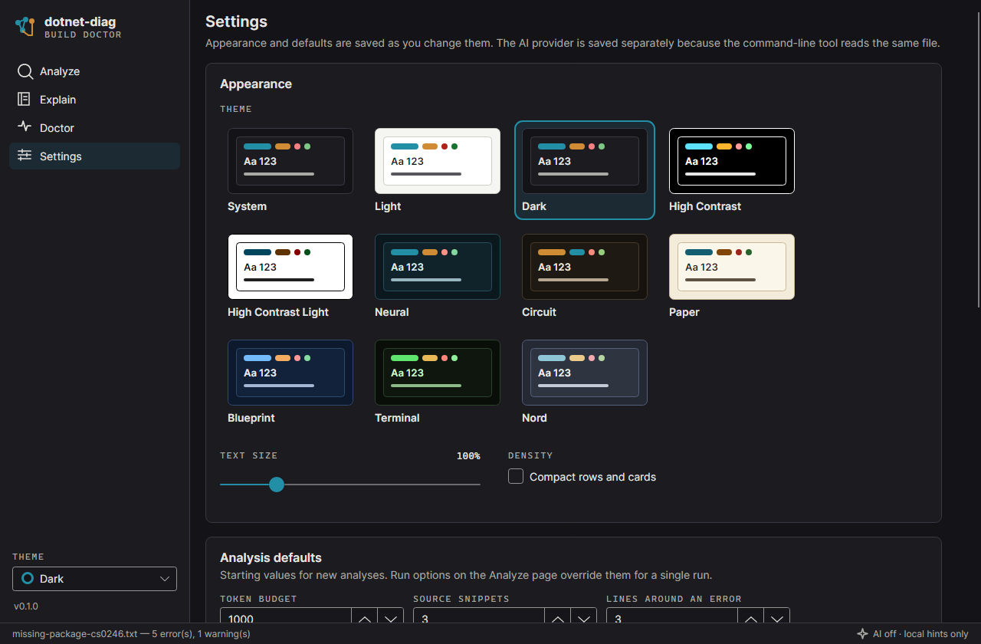Click the v0.1.0 version label
The width and height of the screenshot is (981, 644).
(26, 606)
